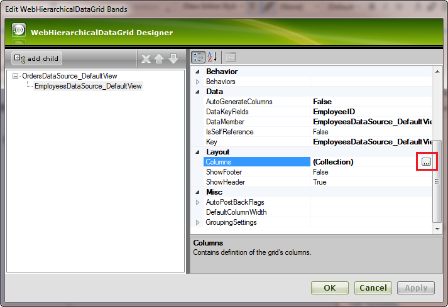Select the EmployeesDataSource_DefaultView child band

[88, 86]
